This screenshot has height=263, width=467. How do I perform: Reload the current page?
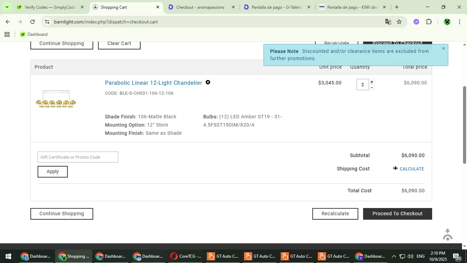[x=32, y=22]
